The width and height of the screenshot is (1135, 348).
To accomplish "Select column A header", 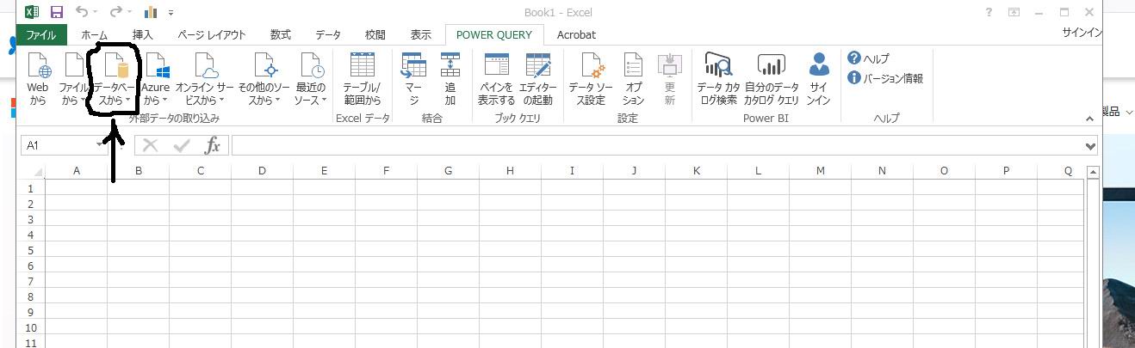I will tap(77, 171).
